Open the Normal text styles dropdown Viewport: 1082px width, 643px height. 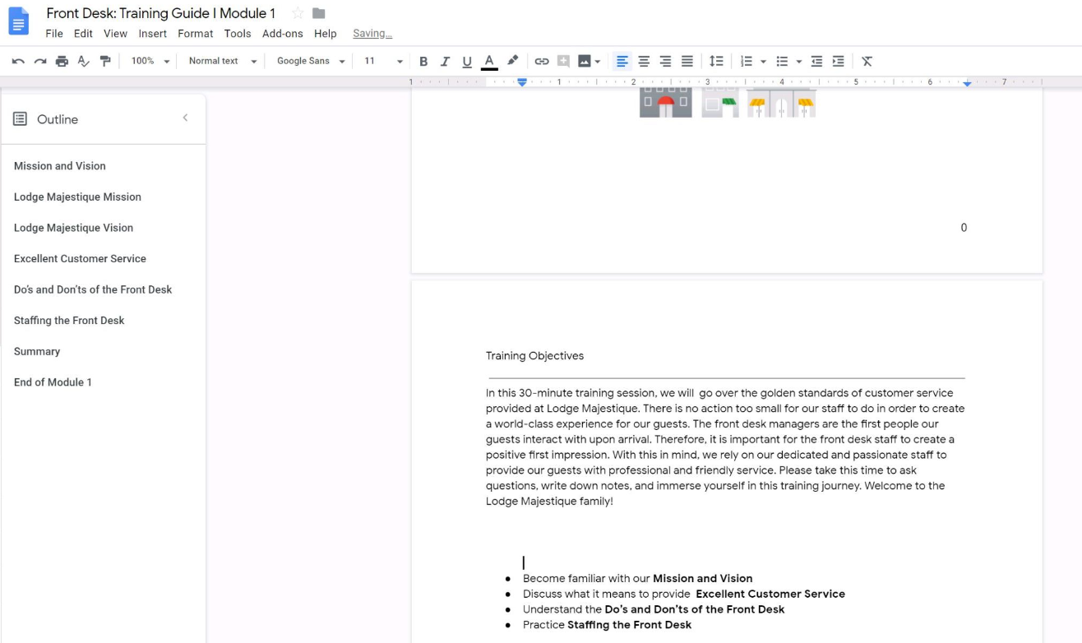click(222, 61)
